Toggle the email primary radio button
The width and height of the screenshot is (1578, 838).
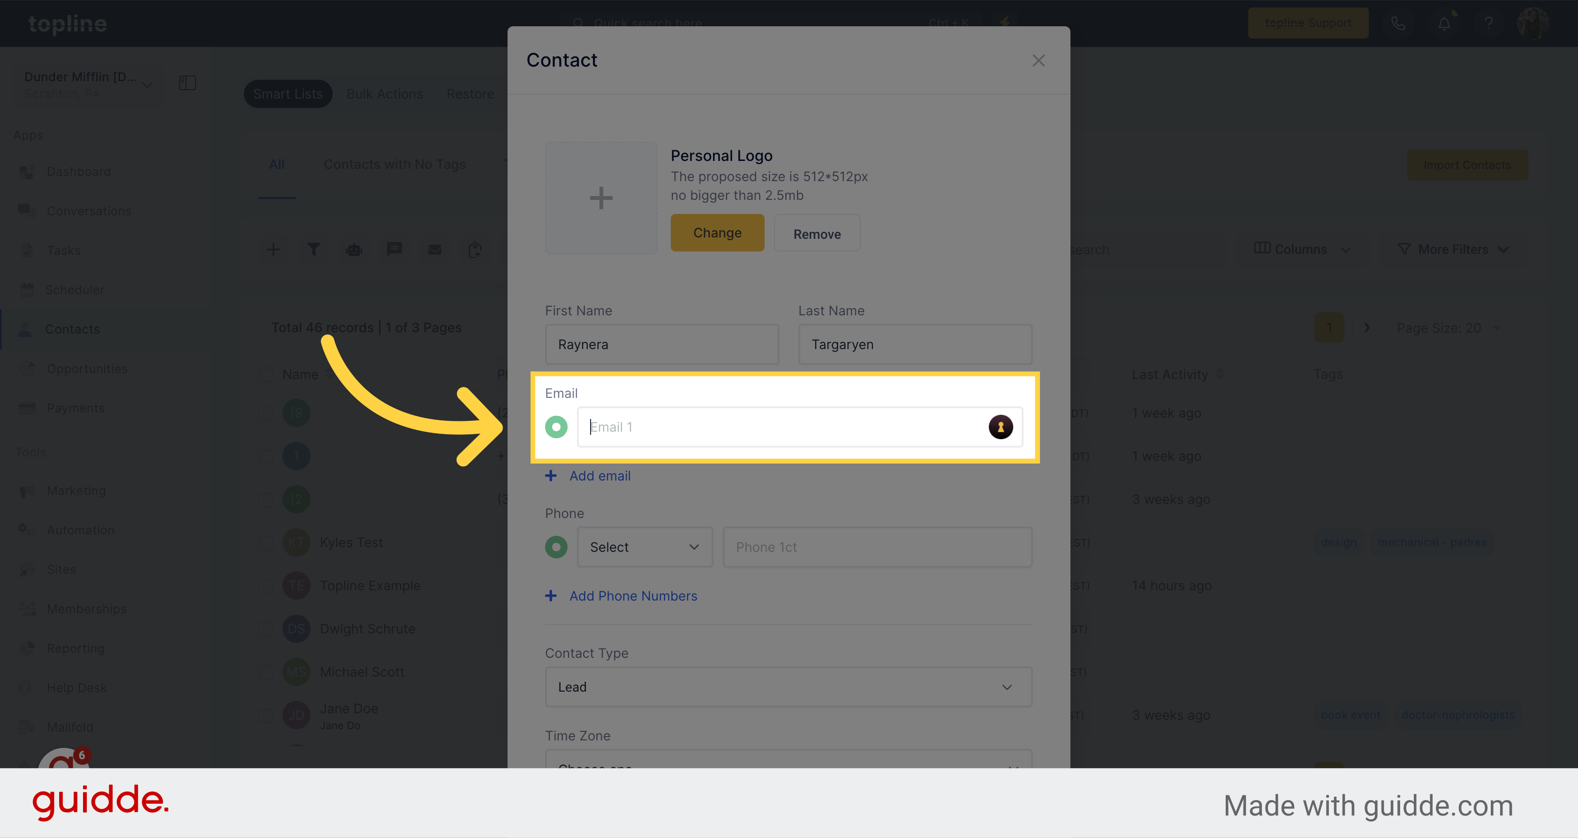[556, 426]
